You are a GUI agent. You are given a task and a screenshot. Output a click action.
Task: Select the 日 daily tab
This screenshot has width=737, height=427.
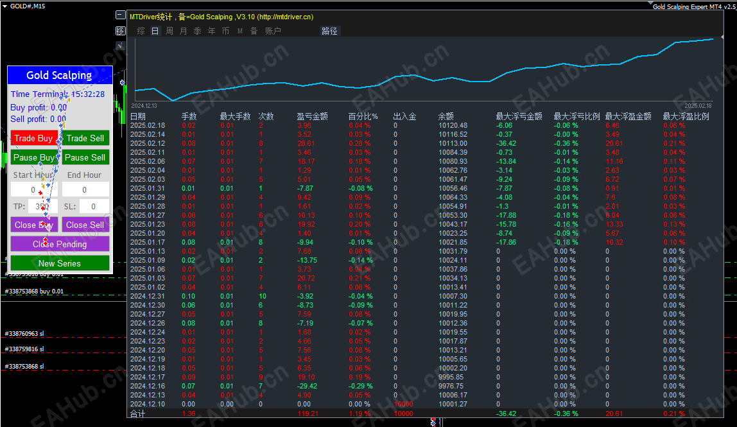[x=155, y=31]
